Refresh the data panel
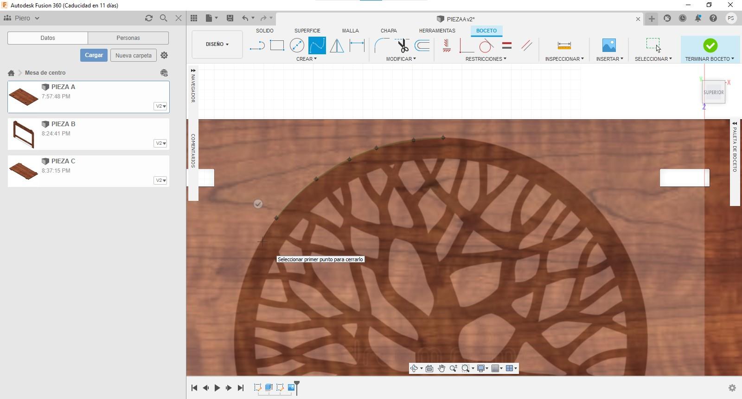This screenshot has width=742, height=399. [148, 18]
